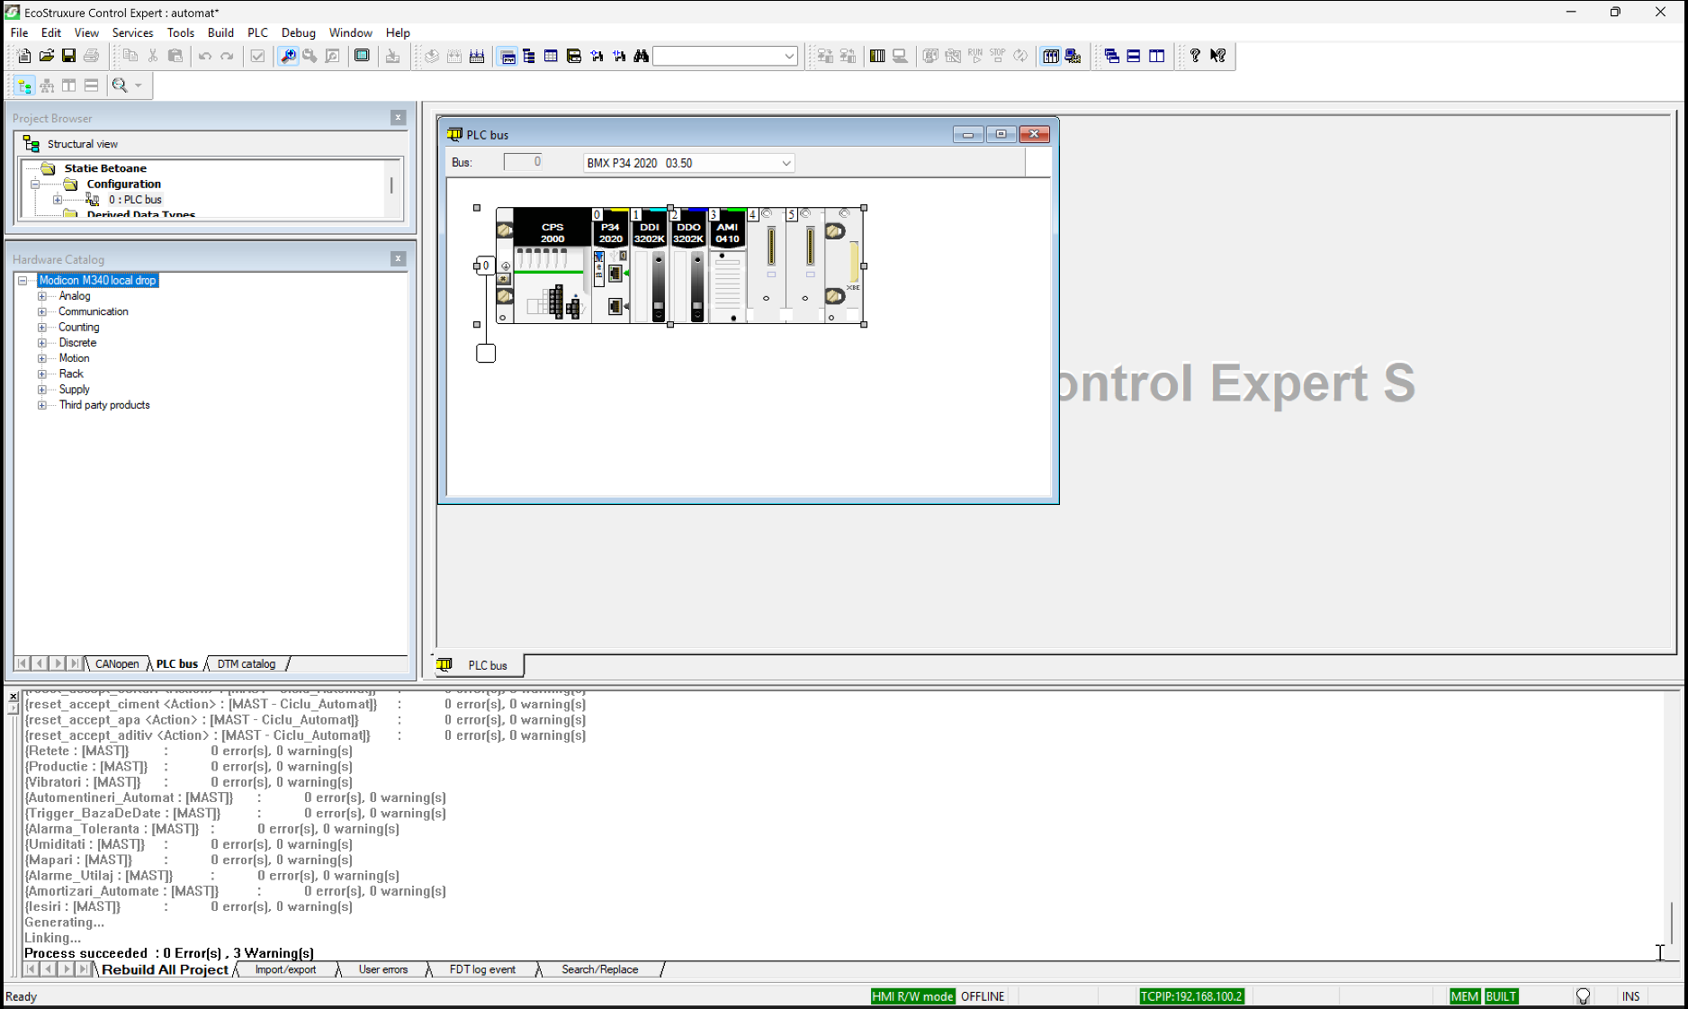Image resolution: width=1688 pixels, height=1009 pixels.
Task: Open the BMX P34 2020 processor dropdown
Action: click(x=786, y=163)
